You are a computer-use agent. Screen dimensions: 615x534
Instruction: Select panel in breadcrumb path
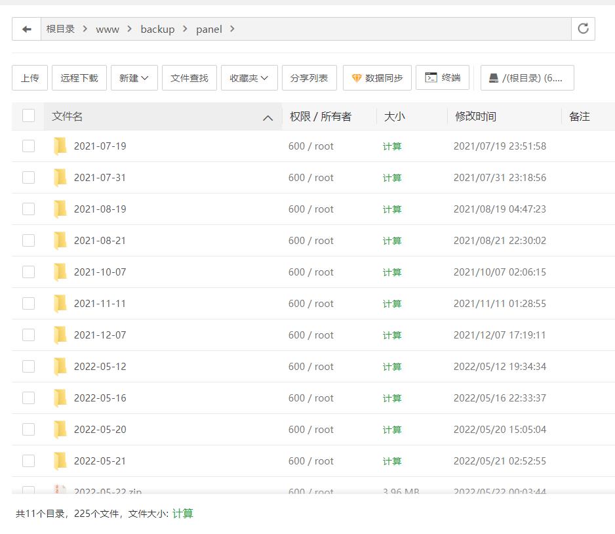click(209, 30)
